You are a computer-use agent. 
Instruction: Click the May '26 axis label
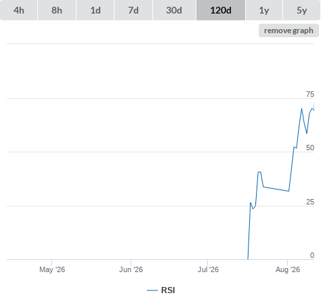click(52, 269)
